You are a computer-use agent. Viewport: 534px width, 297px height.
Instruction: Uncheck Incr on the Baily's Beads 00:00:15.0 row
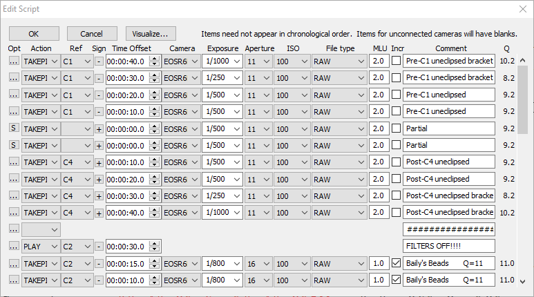pyautogui.click(x=396, y=263)
